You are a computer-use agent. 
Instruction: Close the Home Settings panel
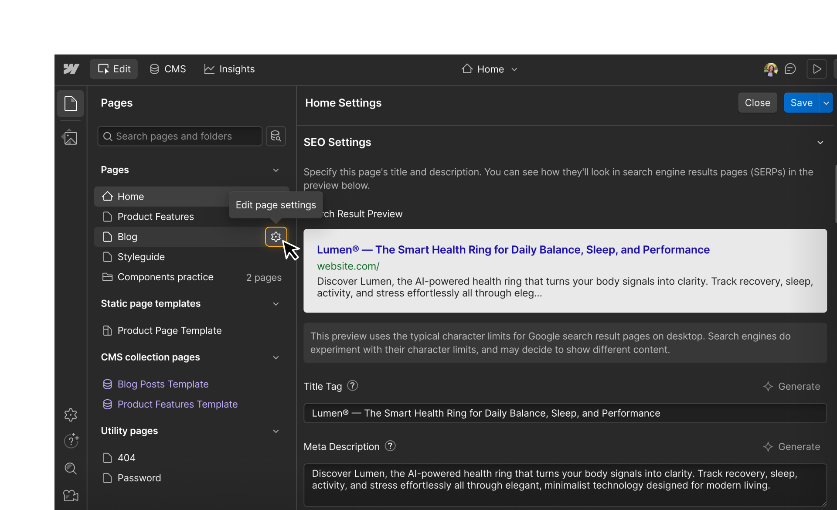(758, 102)
